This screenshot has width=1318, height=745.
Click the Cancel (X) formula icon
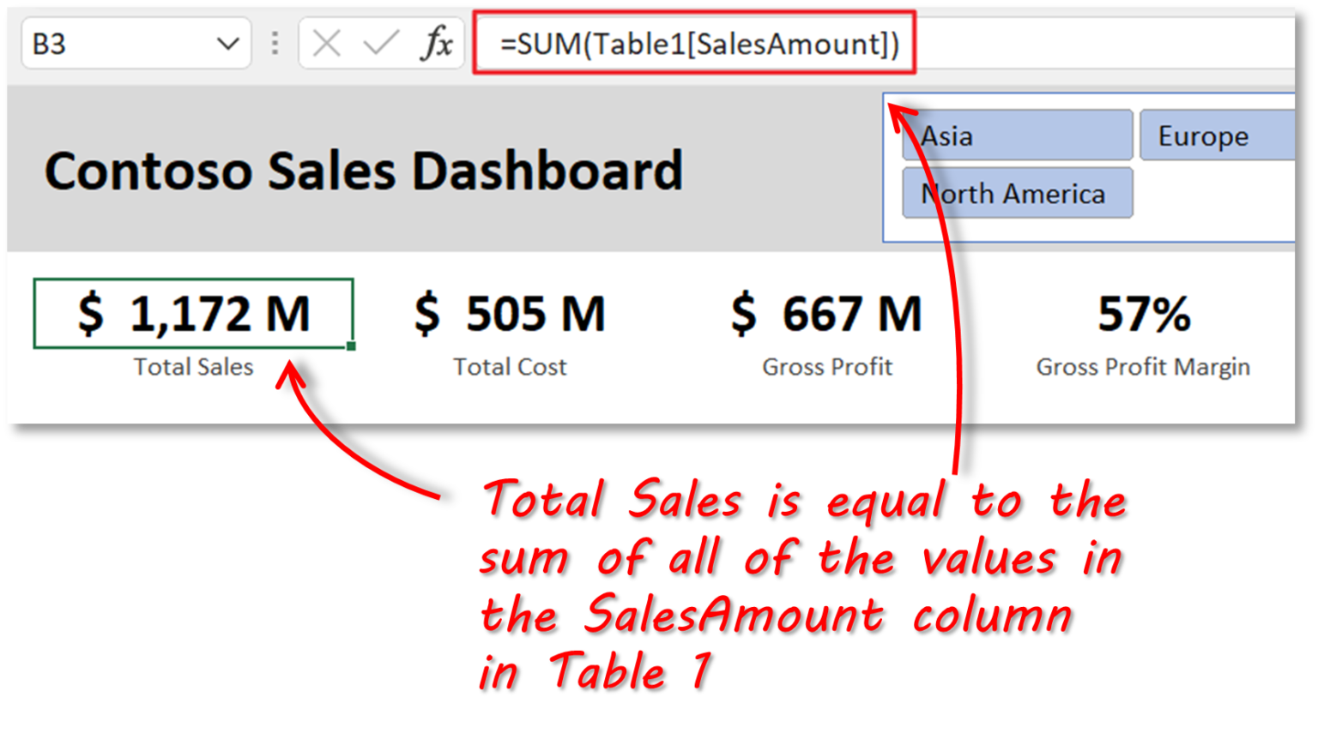click(326, 43)
